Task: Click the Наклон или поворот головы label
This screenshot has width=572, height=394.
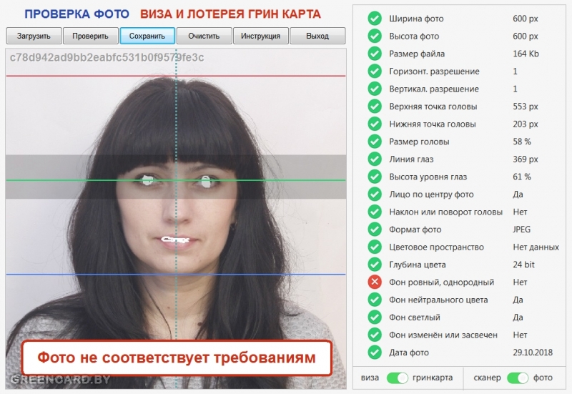Action: click(x=445, y=212)
